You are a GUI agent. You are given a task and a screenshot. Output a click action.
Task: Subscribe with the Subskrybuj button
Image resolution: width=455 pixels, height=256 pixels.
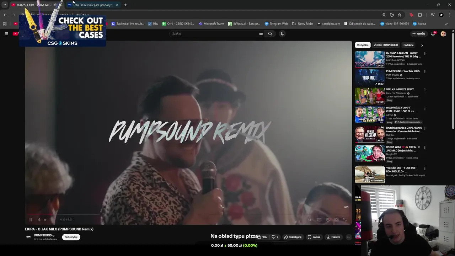(71, 237)
